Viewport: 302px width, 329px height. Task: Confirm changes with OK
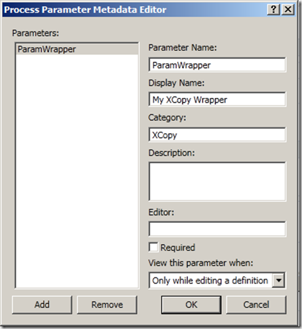191,305
